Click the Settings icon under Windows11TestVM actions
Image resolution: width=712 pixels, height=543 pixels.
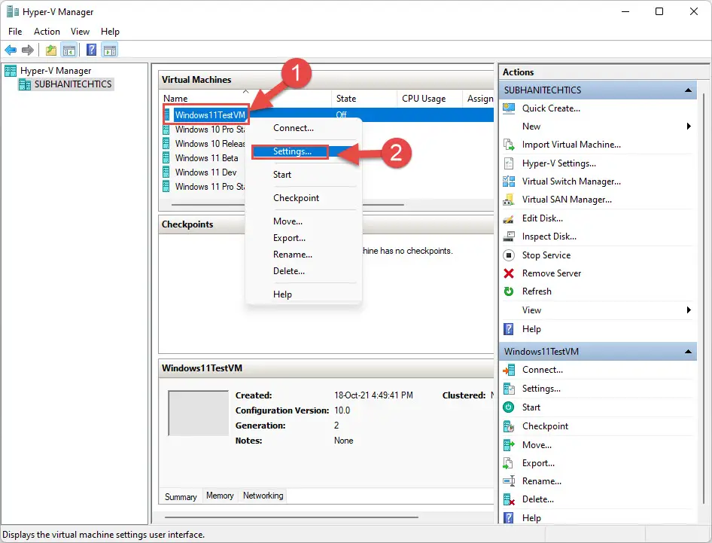(509, 389)
